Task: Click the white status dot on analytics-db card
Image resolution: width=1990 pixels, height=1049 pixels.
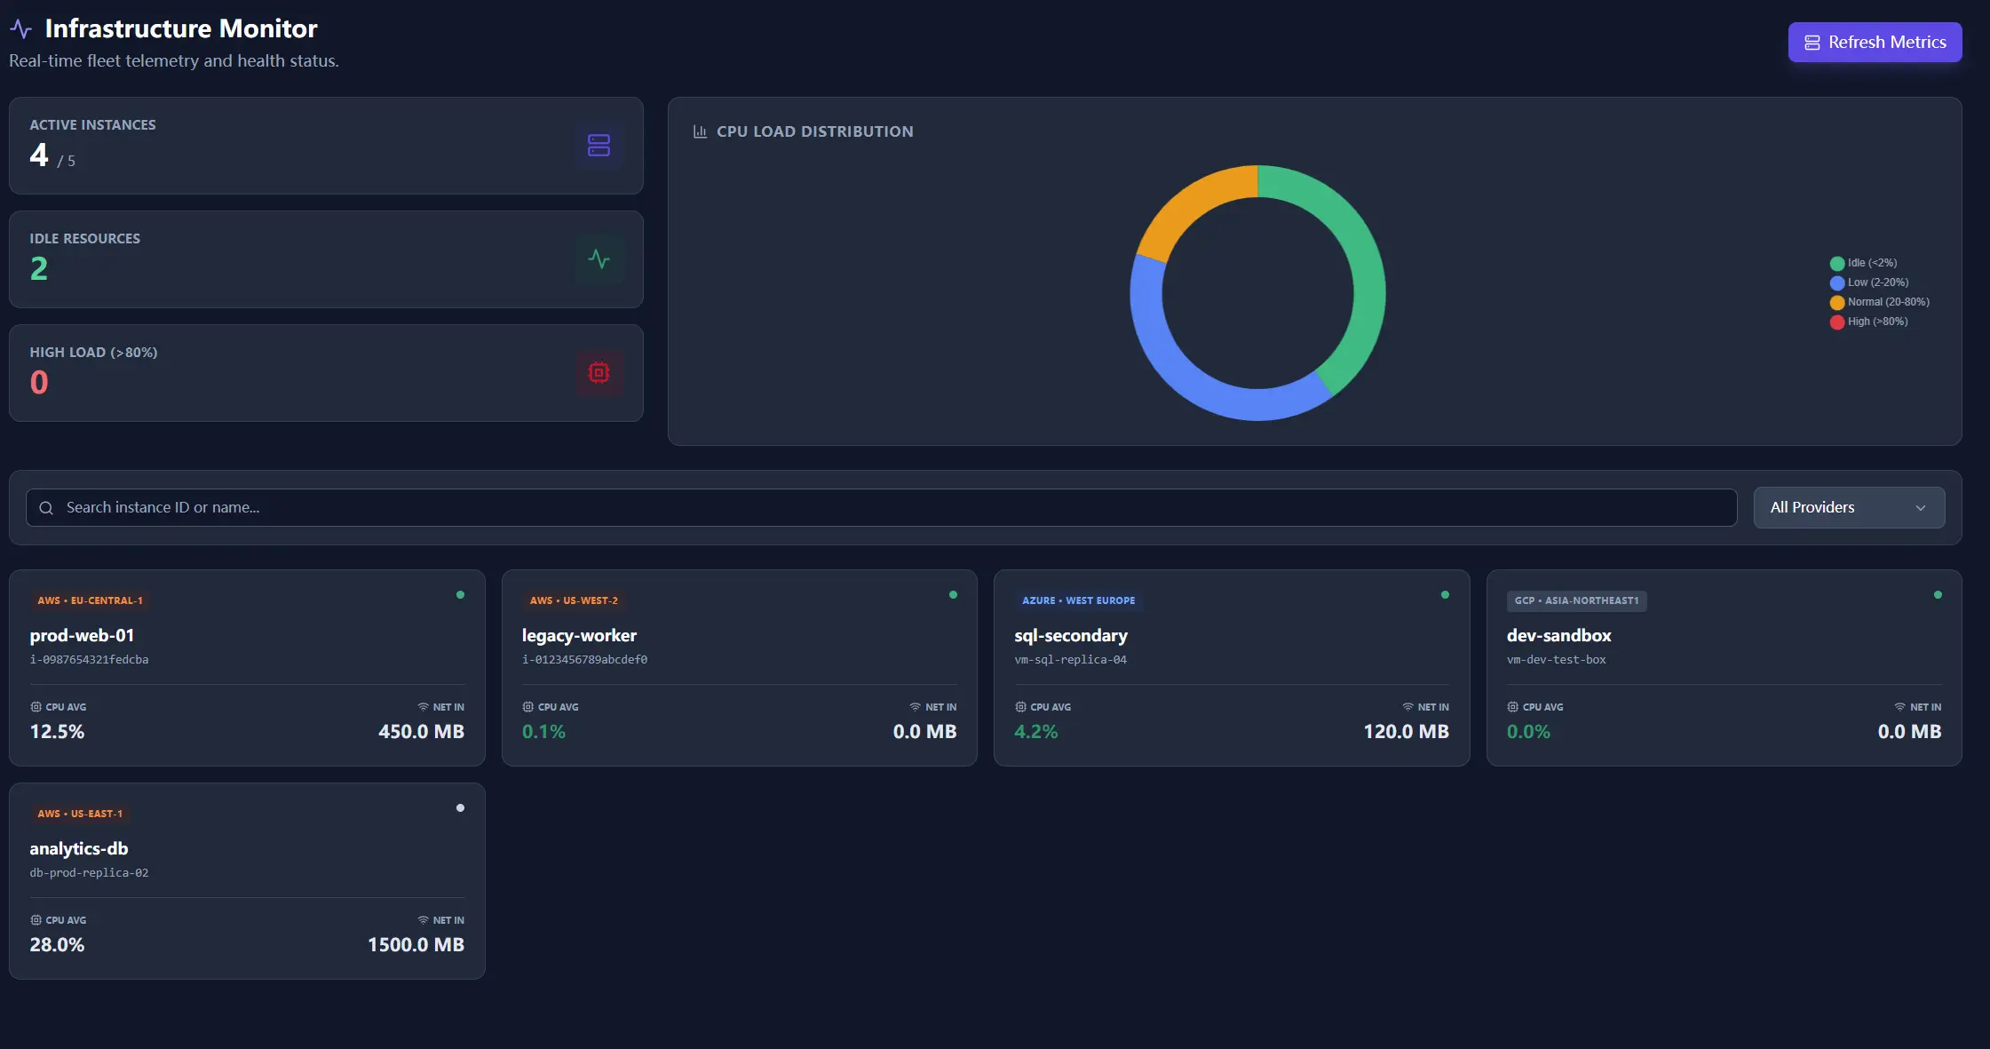Action: coord(460,807)
